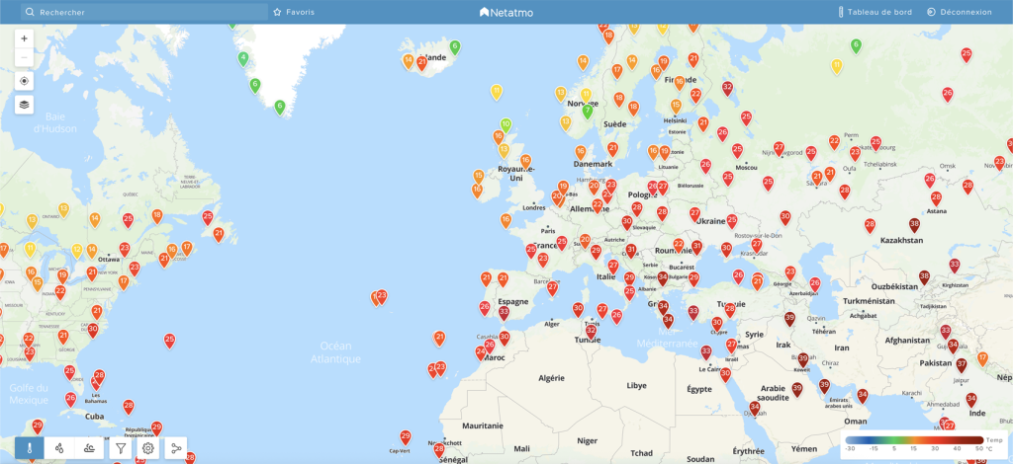Zoom in on the weather map
Image resolution: width=1013 pixels, height=464 pixels.
(x=25, y=38)
